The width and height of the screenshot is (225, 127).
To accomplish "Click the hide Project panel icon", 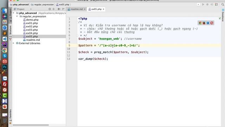I will point(63,9).
